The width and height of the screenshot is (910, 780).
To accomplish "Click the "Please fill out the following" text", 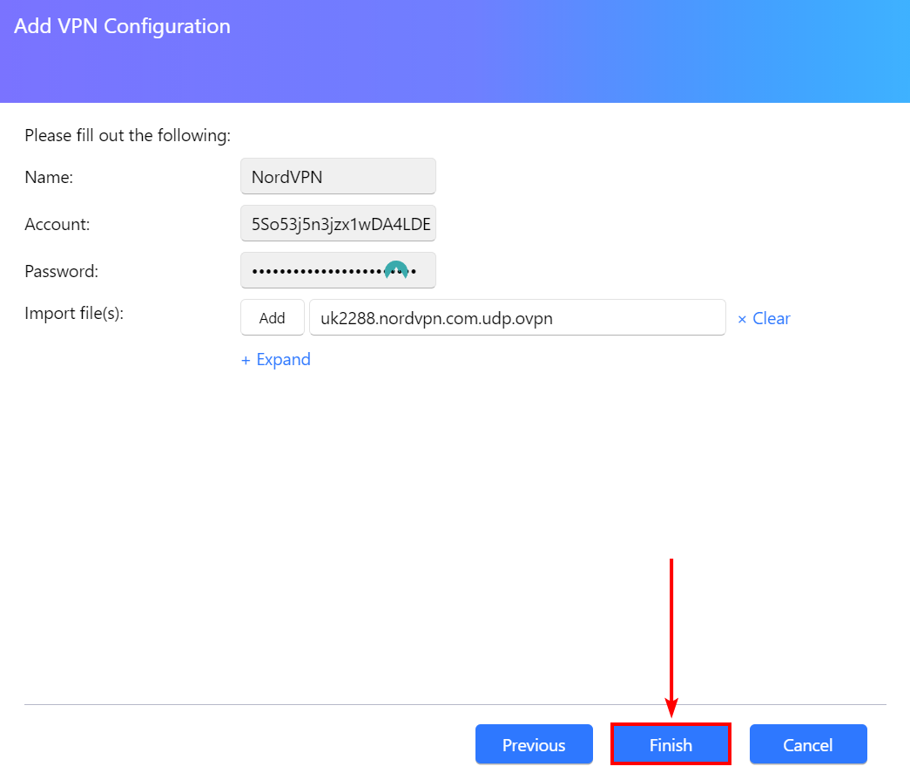I will (127, 135).
